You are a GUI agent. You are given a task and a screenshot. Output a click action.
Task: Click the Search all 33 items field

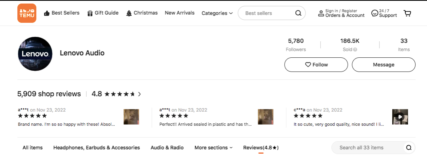(367, 148)
